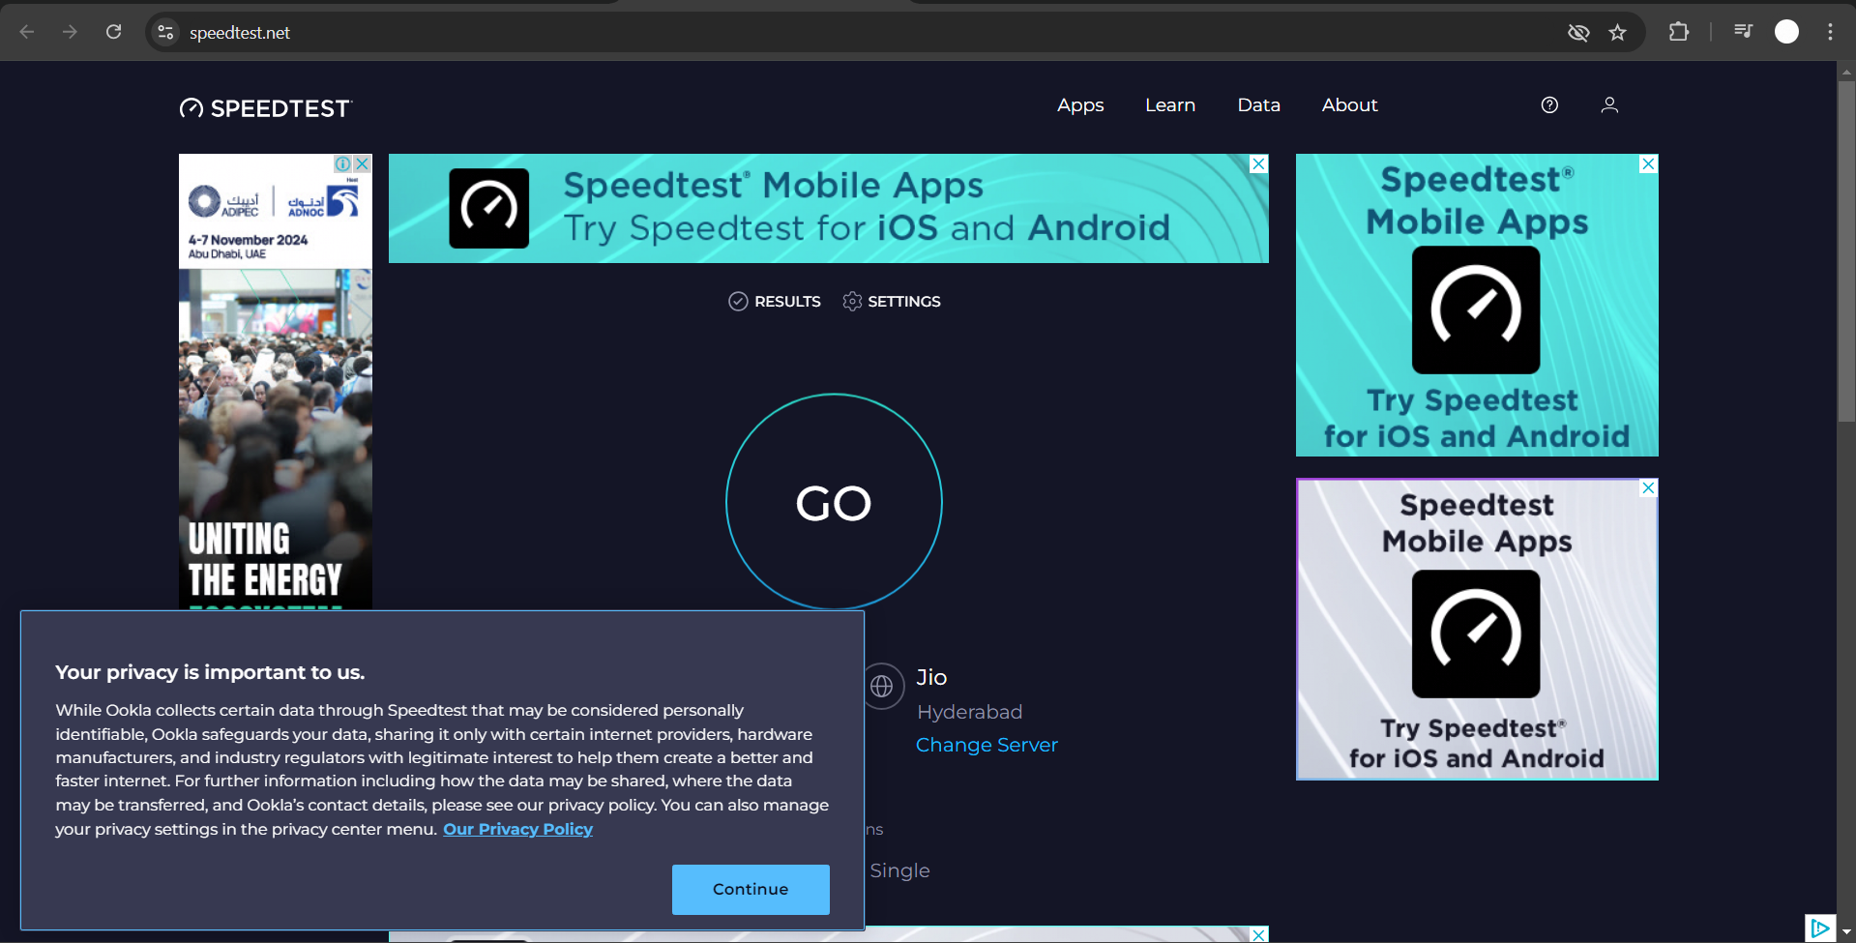This screenshot has width=1856, height=943.
Task: Click the info icon on the ADIPEC ad
Action: 343,163
